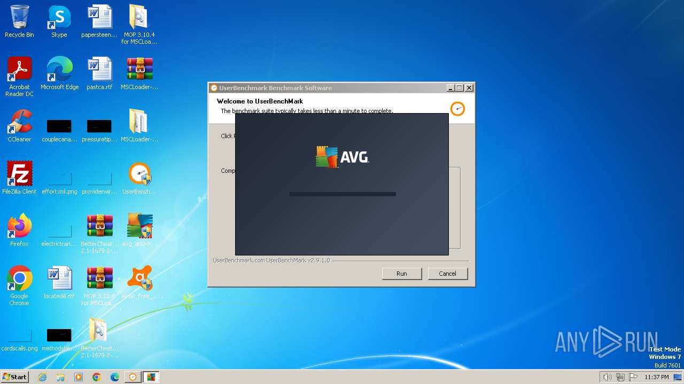Minimize the UserBenchmark window

tap(450, 88)
